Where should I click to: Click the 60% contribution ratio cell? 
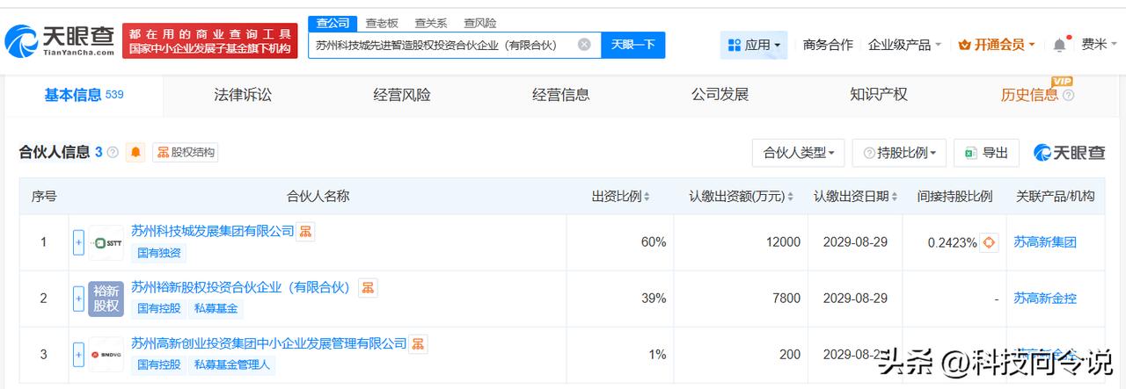[654, 242]
